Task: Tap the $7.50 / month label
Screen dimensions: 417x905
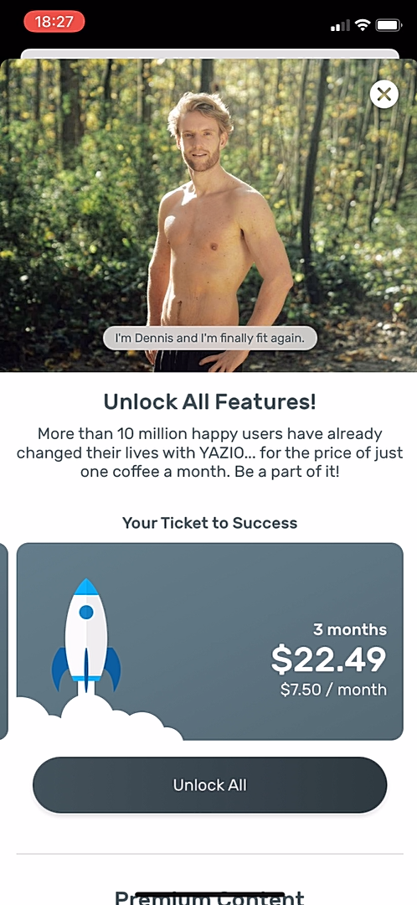Action: pos(333,689)
